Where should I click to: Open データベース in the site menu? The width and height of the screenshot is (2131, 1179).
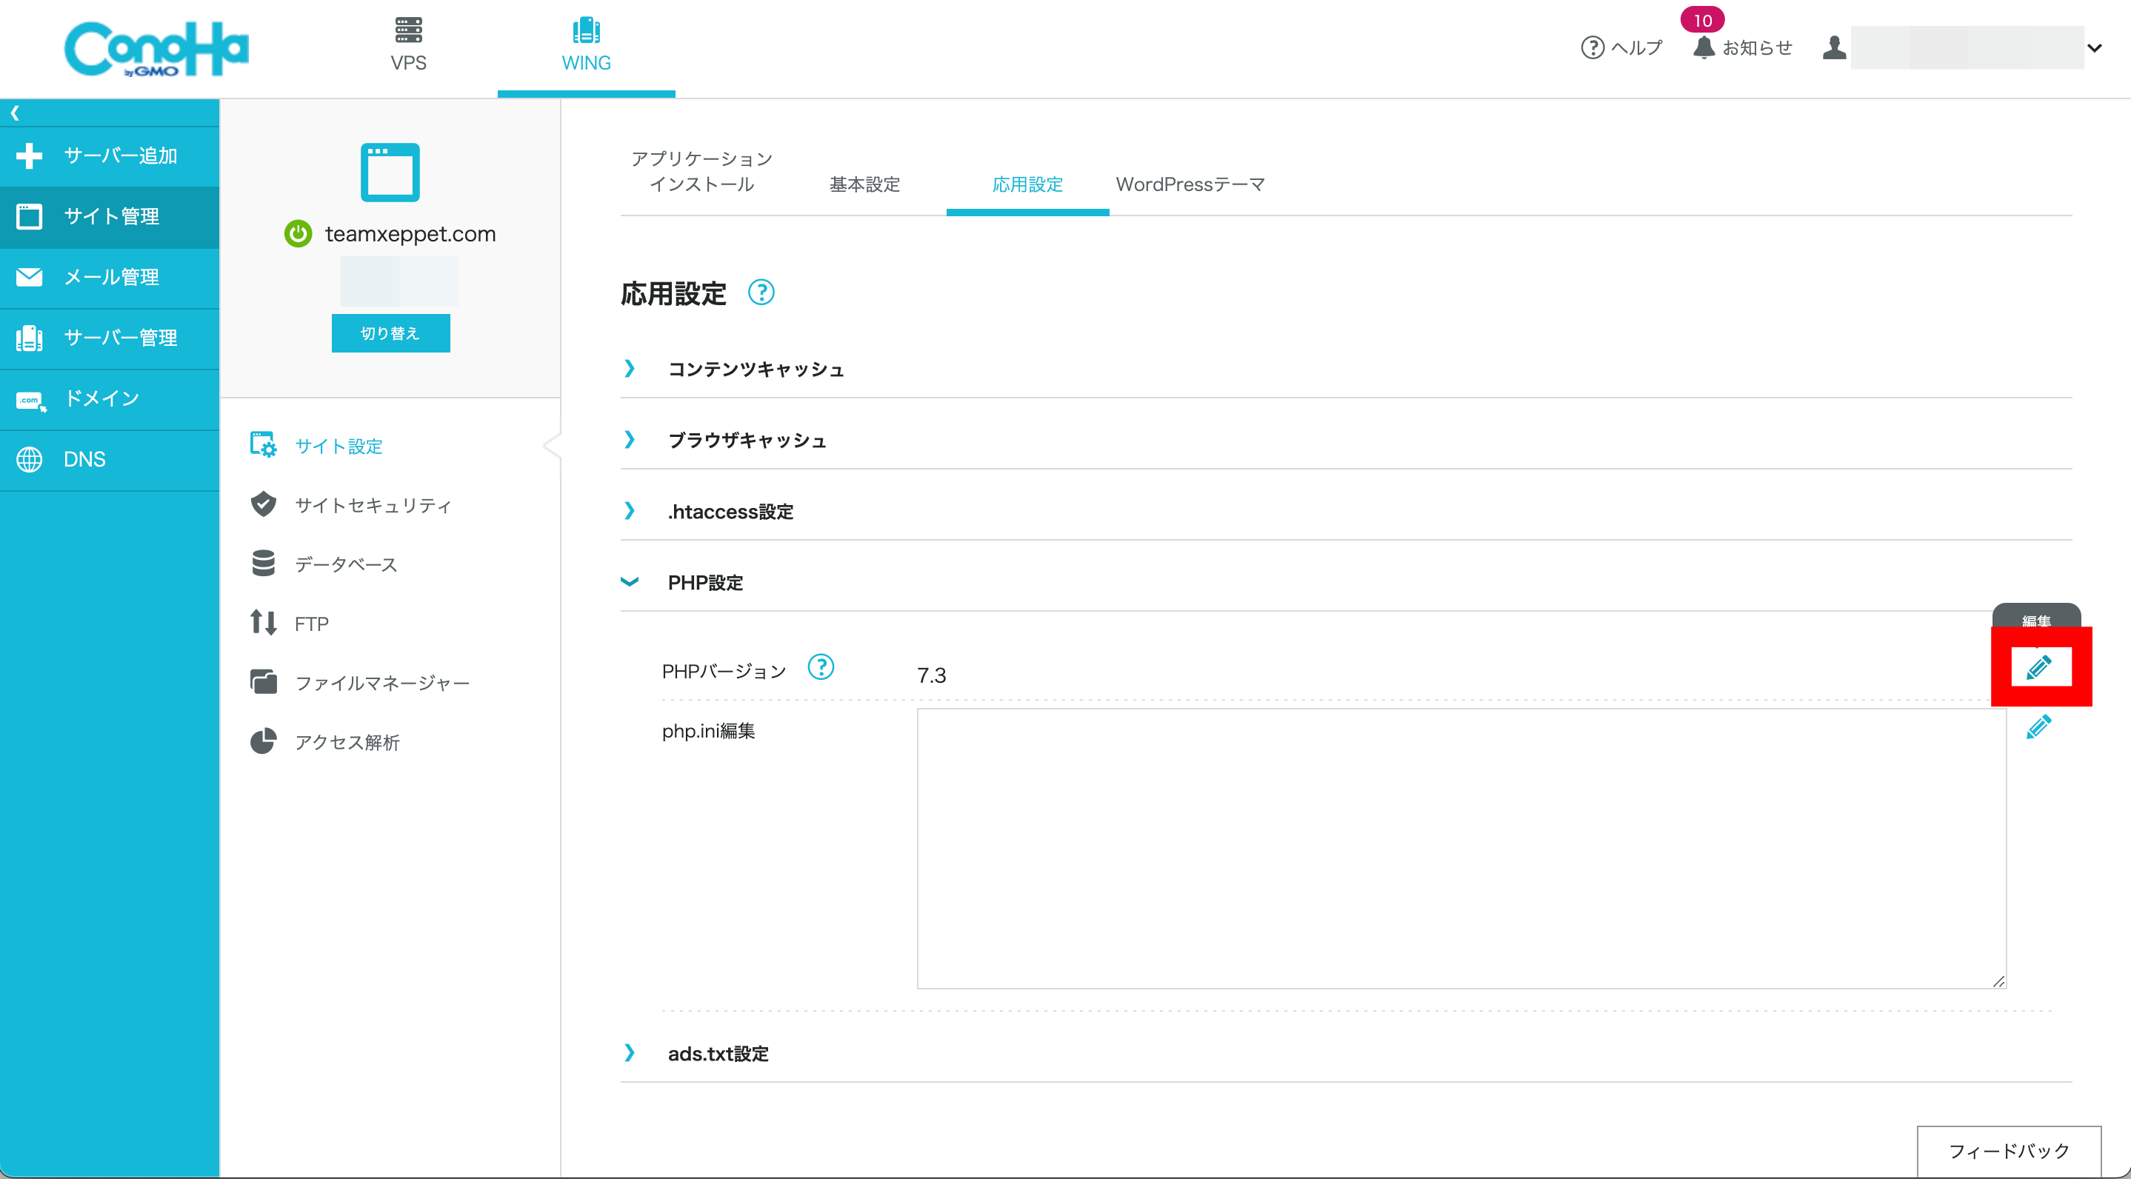(x=346, y=564)
